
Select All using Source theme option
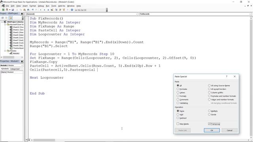tap(209, 85)
